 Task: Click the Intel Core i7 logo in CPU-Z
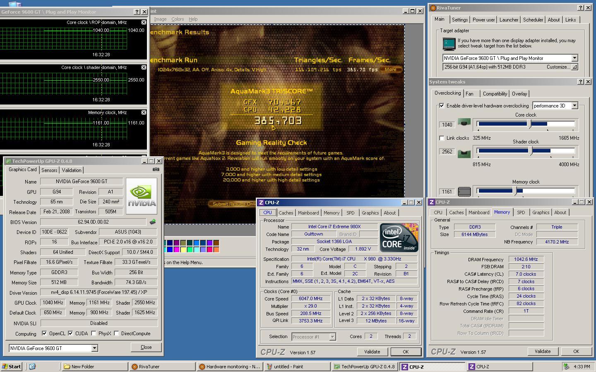[x=399, y=238]
